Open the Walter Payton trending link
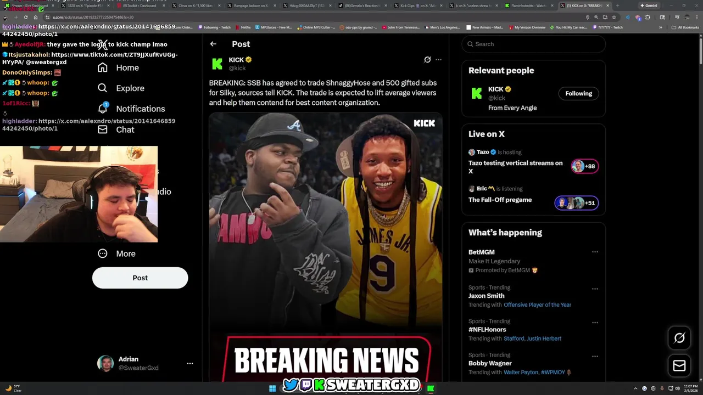This screenshot has width=703, height=395. [x=521, y=373]
